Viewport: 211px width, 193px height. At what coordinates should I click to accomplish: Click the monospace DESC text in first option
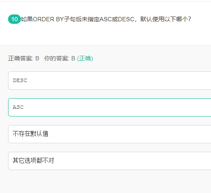pyautogui.click(x=20, y=80)
